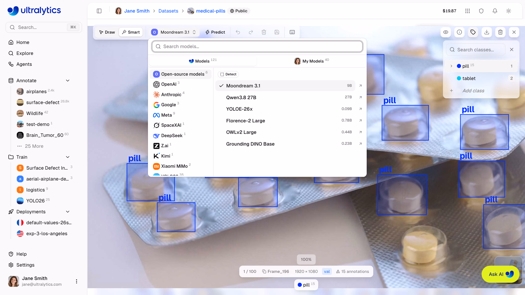Image resolution: width=525 pixels, height=295 pixels.
Task: Open the Datasets breadcrumb link
Action: [x=168, y=11]
